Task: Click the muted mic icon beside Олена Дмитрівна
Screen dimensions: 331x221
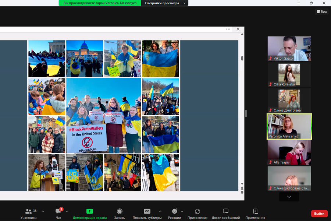Action: (270, 110)
